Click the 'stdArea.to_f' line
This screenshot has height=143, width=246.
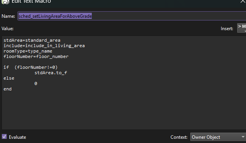(51, 73)
